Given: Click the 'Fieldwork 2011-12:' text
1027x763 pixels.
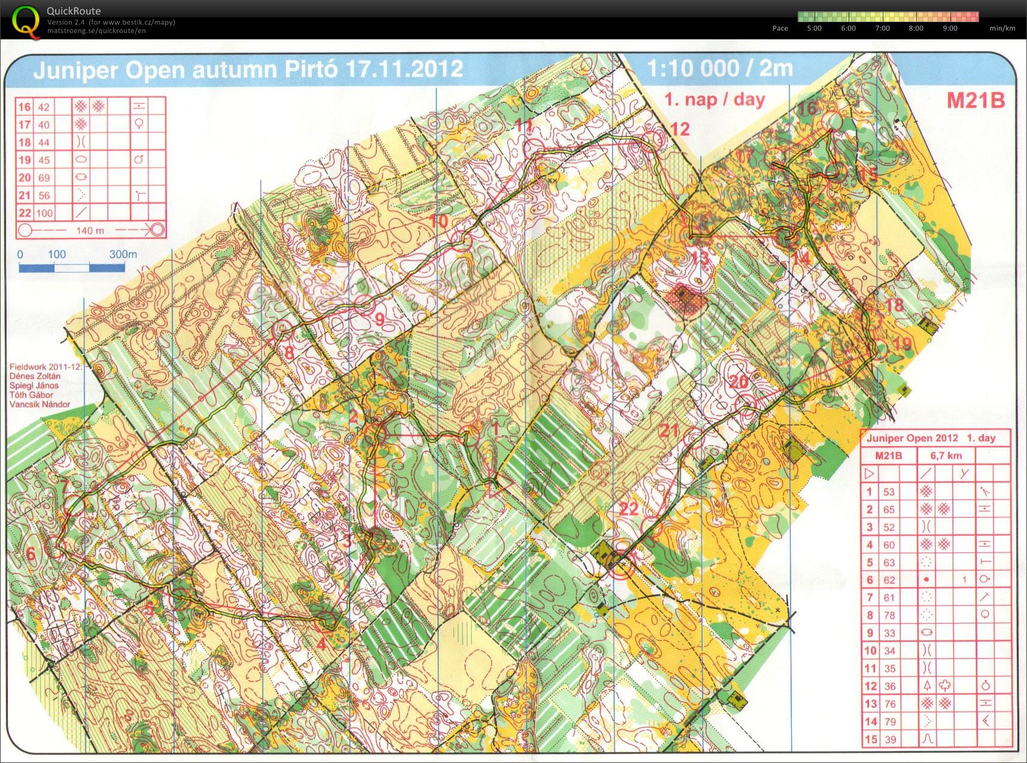Looking at the screenshot, I should click(46, 367).
